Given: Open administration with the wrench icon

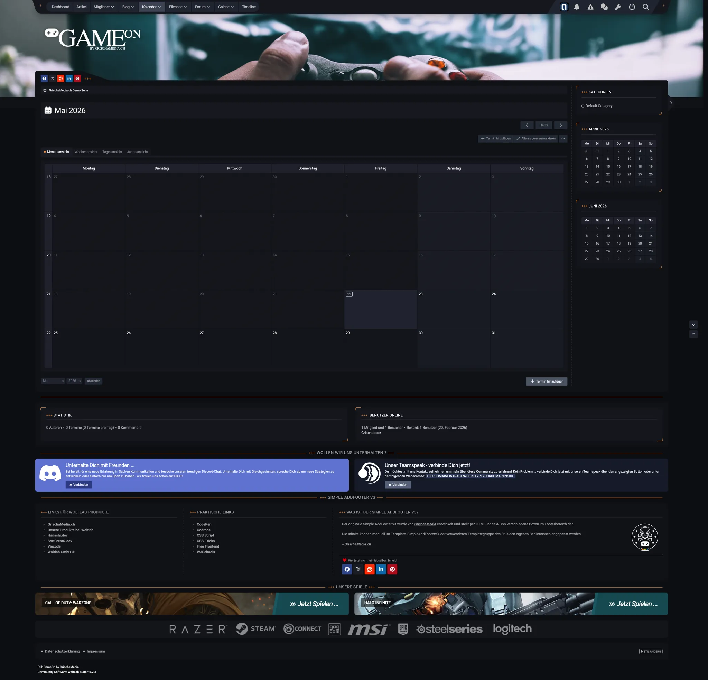Looking at the screenshot, I should [x=618, y=7].
